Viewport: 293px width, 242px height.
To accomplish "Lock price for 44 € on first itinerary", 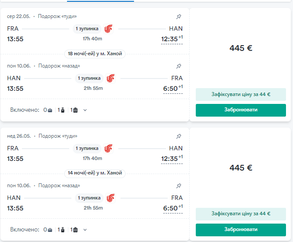I will [241, 94].
